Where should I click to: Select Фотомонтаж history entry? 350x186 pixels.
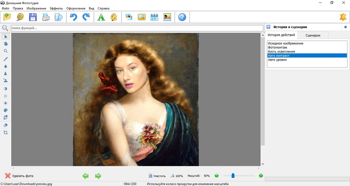click(307, 47)
